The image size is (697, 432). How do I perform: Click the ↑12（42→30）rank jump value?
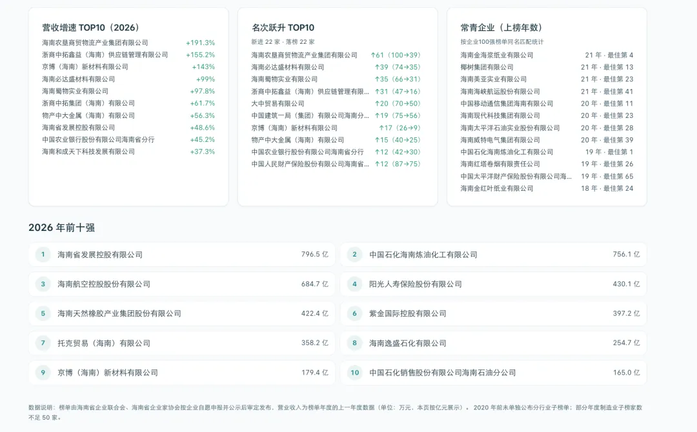click(398, 152)
